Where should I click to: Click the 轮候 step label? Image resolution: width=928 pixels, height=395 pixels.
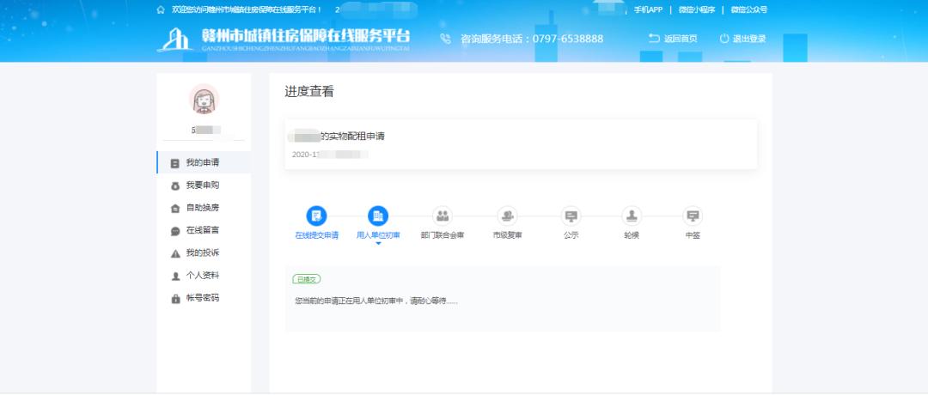coord(632,235)
